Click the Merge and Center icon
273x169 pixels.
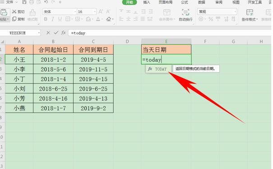click(x=167, y=12)
